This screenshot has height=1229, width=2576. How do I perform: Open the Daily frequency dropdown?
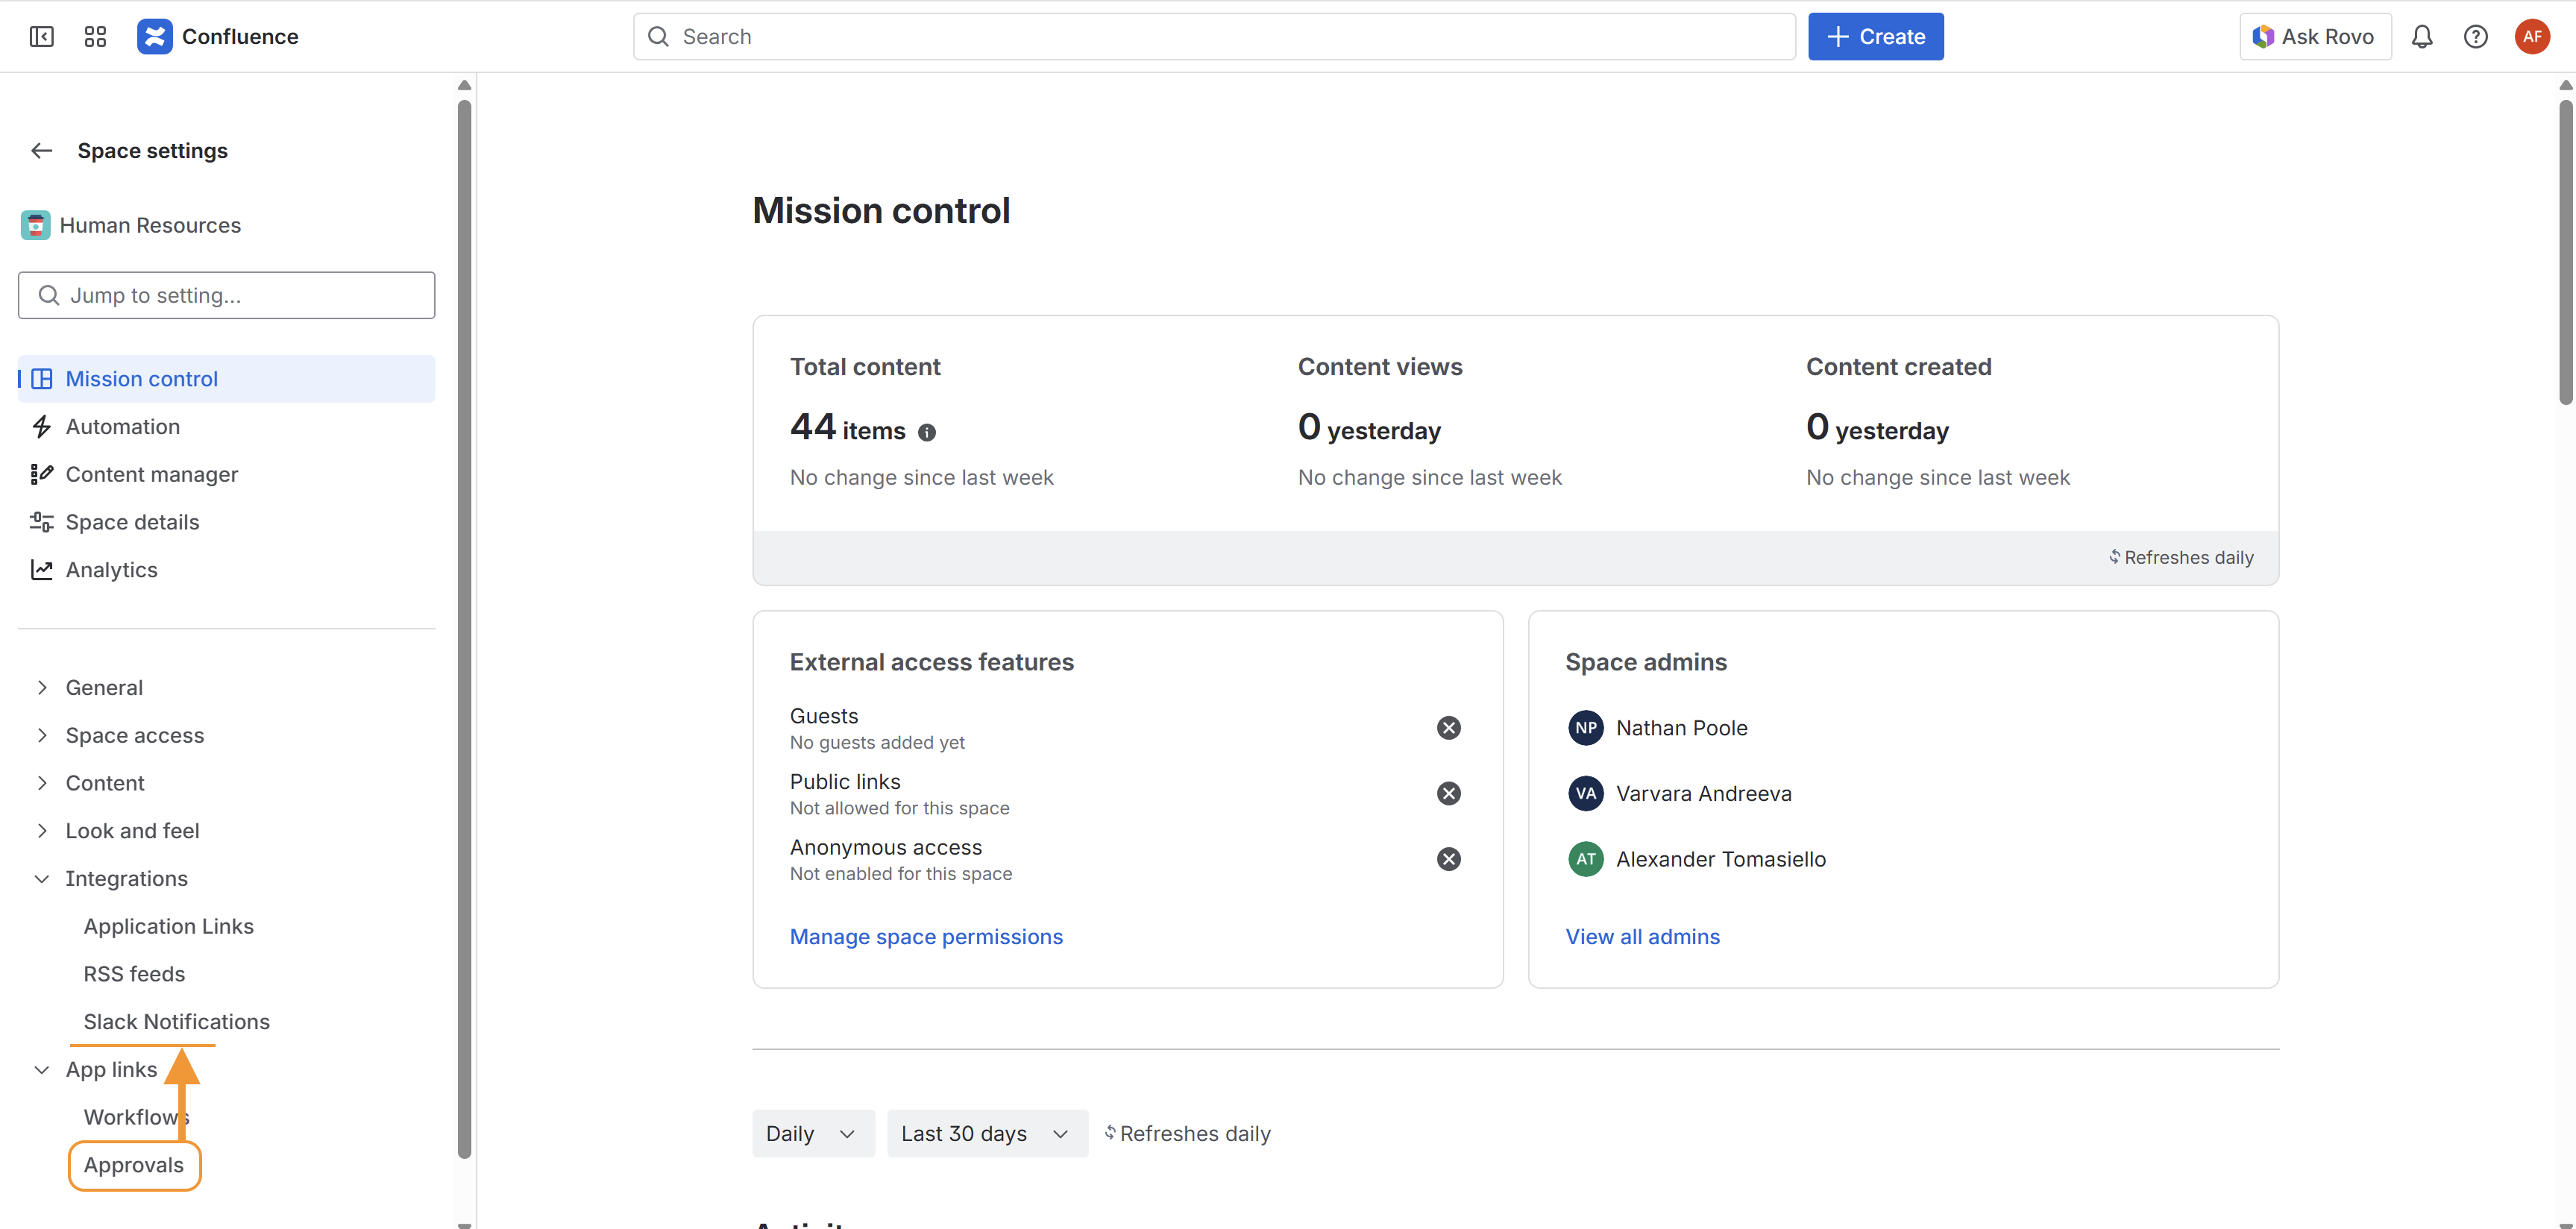point(812,1134)
